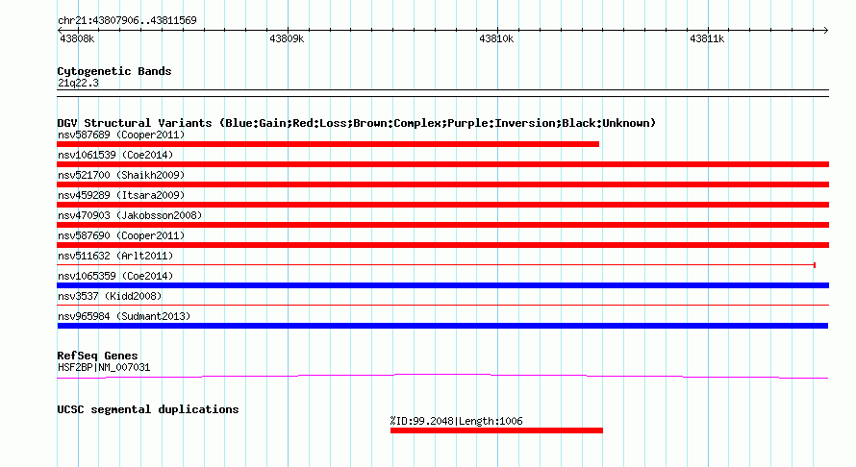Select the 21q22.3 cytogenetic band bar
This screenshot has height=467, width=856.
(x=442, y=93)
